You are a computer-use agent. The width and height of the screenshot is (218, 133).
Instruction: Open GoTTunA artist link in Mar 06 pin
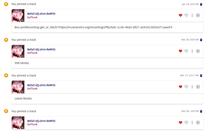pyautogui.click(x=32, y=124)
